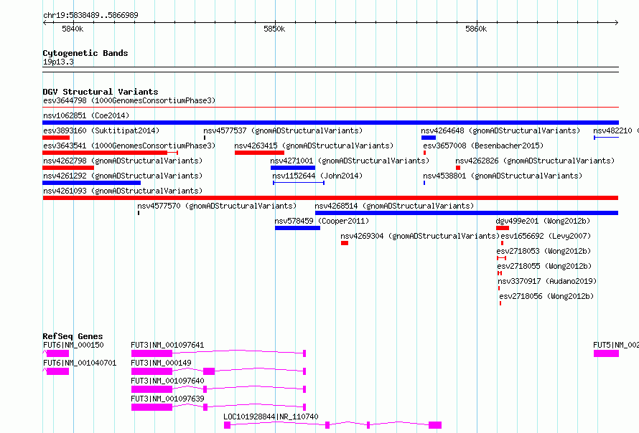The image size is (639, 433).
Task: Click the 5840k ruler position label
Action: coord(73,29)
